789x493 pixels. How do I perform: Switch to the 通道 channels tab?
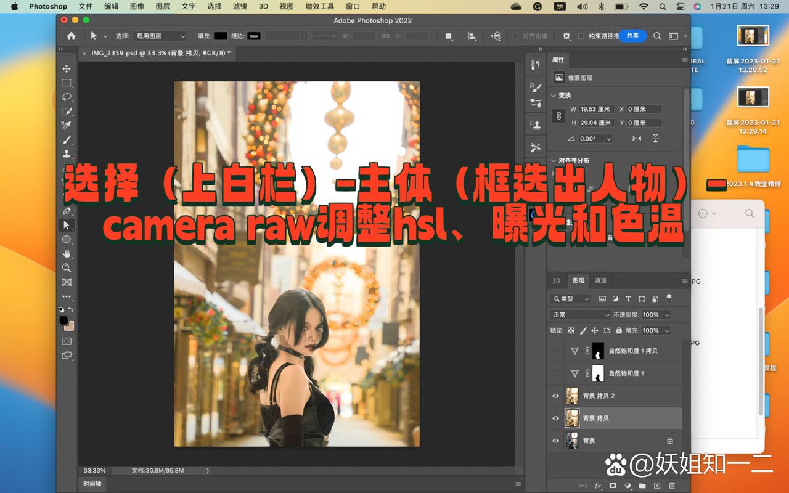[x=600, y=280]
